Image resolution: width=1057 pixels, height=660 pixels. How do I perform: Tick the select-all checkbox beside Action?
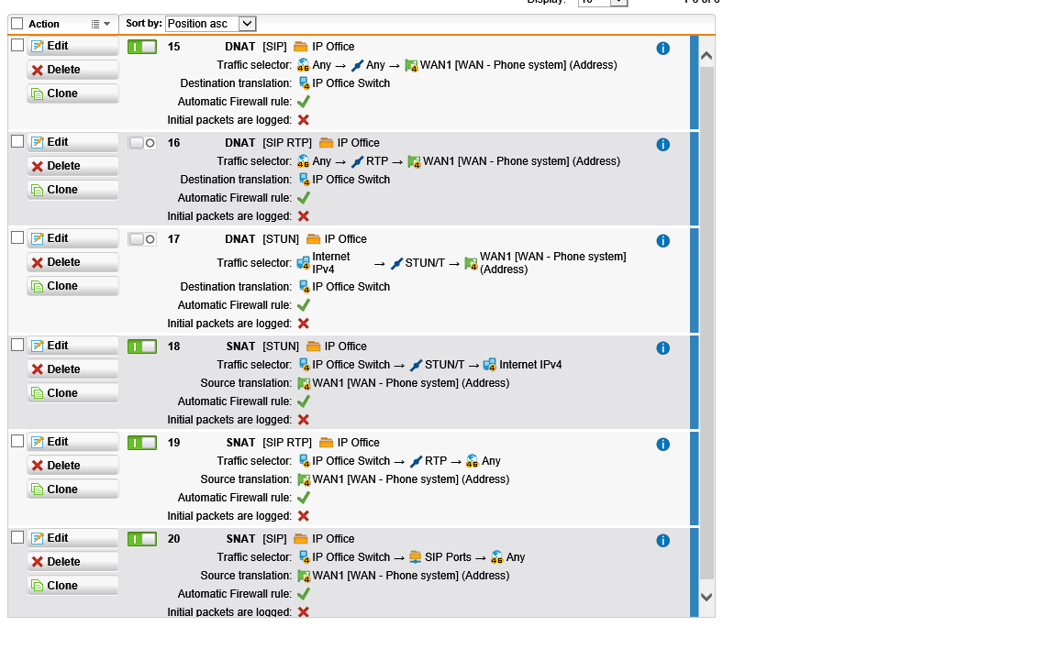click(17, 24)
